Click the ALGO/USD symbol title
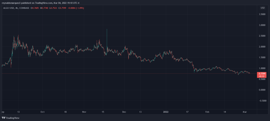Image resolution: width=270 pixels, height=121 pixels. tap(7, 8)
